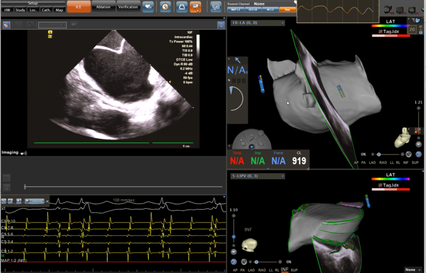
Task: Switch to the ICE tab
Action: pos(78,7)
